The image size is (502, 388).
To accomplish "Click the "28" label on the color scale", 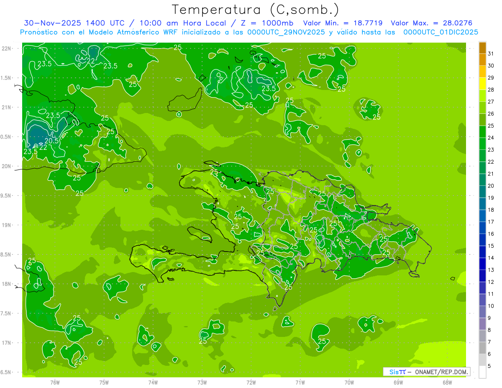I will pyautogui.click(x=491, y=90).
